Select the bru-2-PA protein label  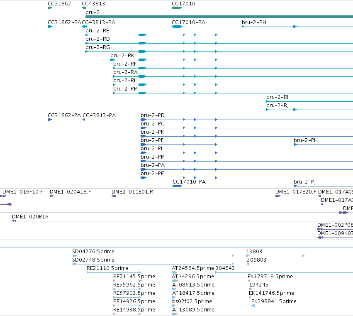[x=153, y=165]
